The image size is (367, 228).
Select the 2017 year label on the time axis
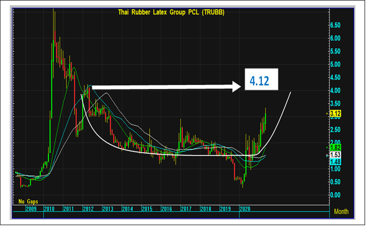(x=186, y=209)
